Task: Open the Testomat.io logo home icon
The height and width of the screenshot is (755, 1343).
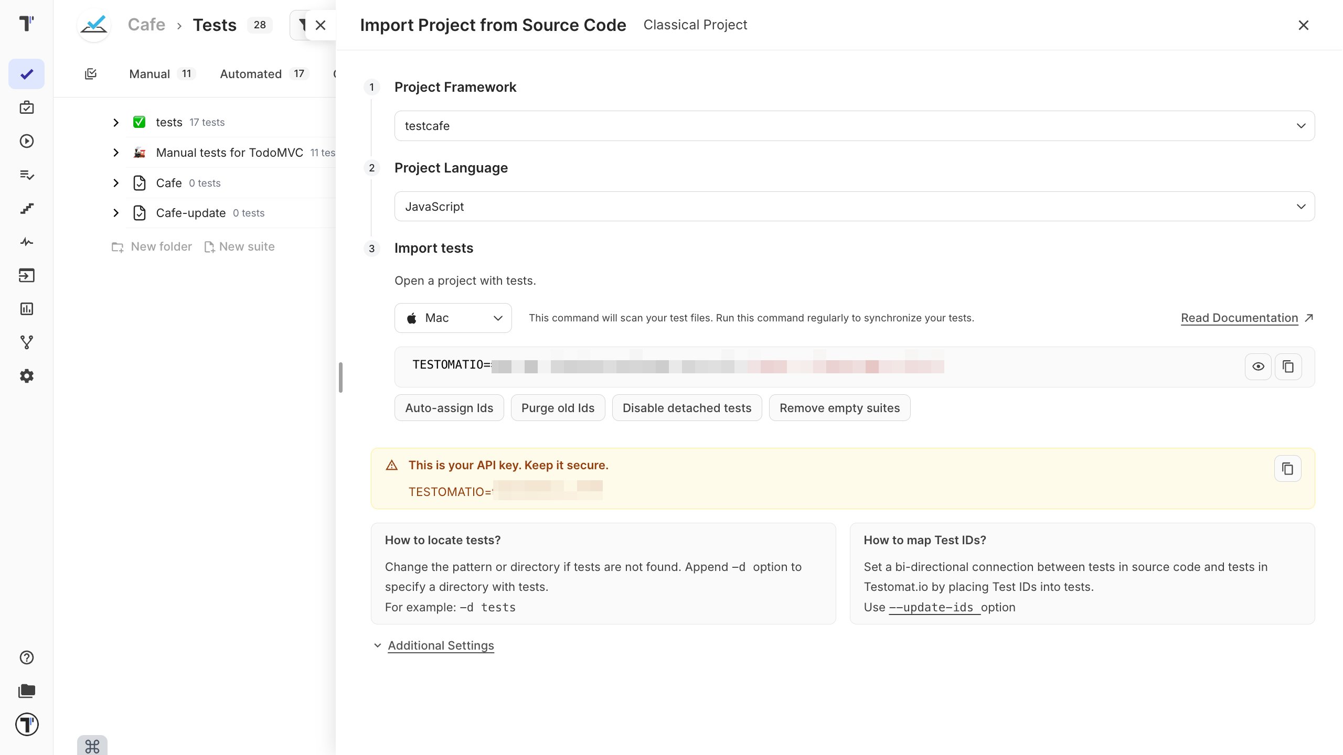Action: click(26, 24)
